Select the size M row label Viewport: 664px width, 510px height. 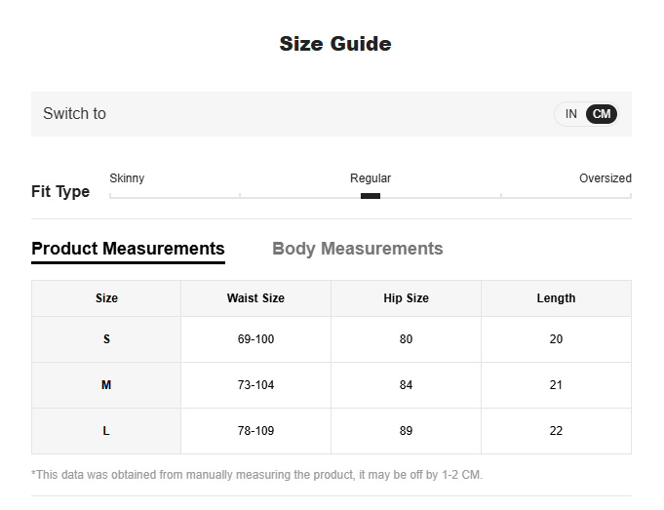pyautogui.click(x=106, y=385)
